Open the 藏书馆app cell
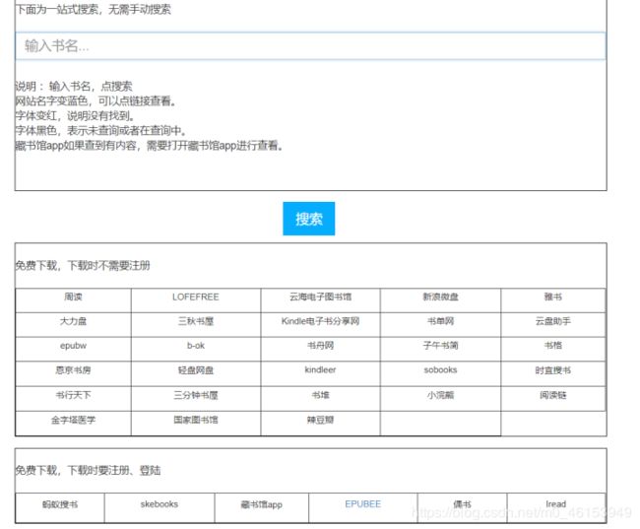Viewport: 640px width, 529px height. pos(261,505)
